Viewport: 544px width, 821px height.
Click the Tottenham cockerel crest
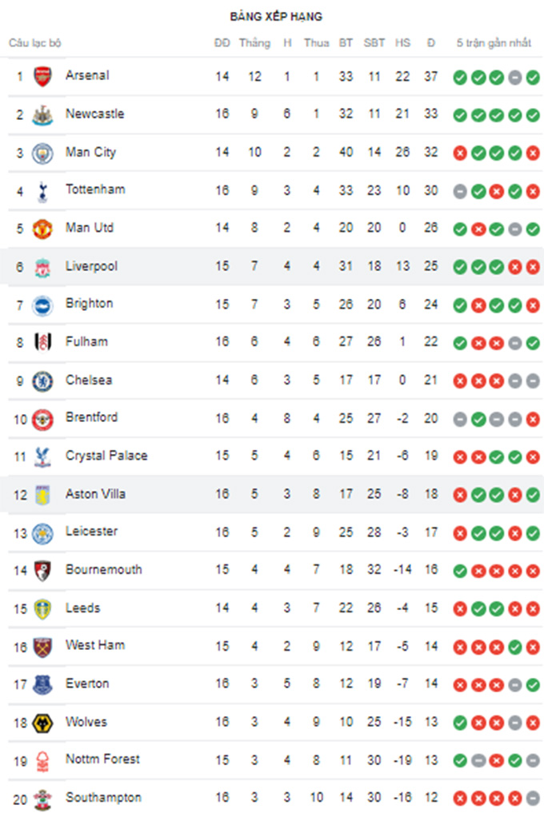point(42,191)
